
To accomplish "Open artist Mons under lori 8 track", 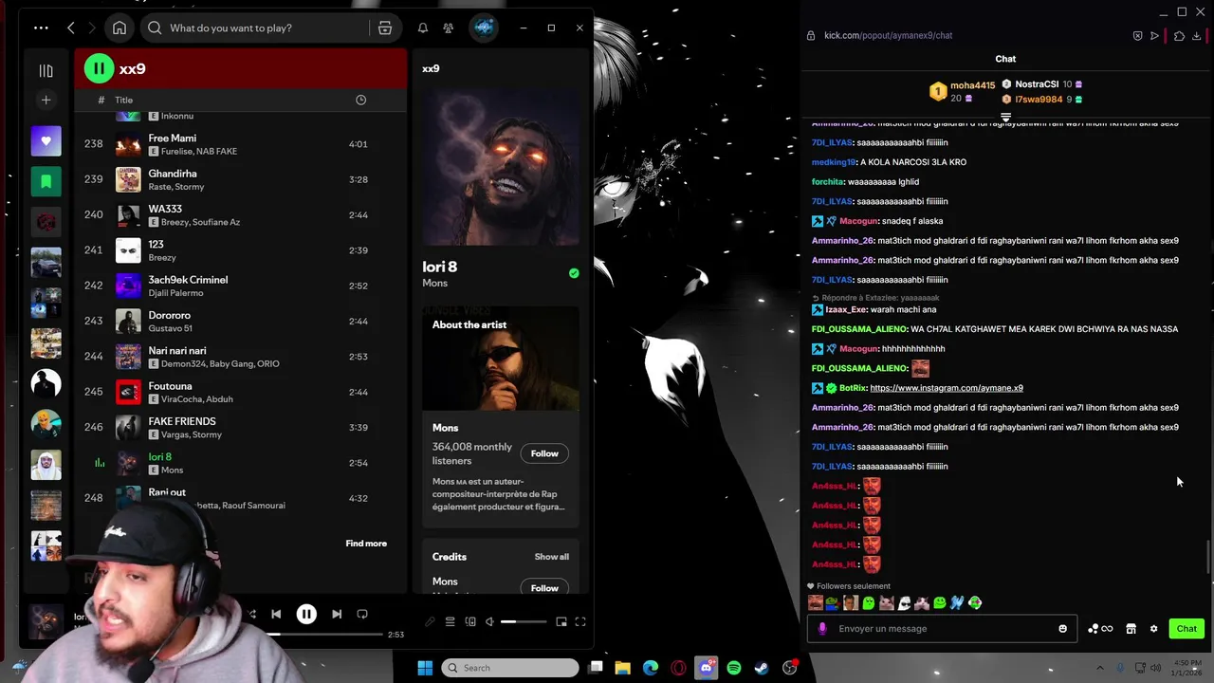I will point(172,471).
